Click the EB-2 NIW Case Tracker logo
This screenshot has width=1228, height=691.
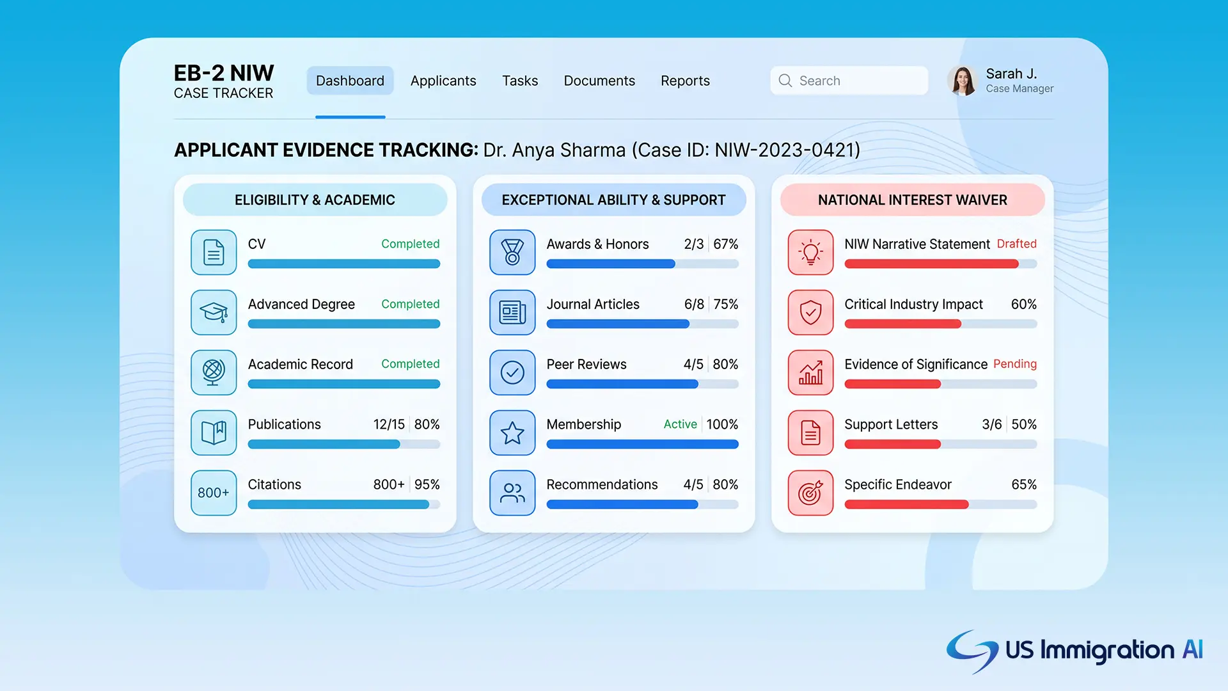pyautogui.click(x=224, y=81)
